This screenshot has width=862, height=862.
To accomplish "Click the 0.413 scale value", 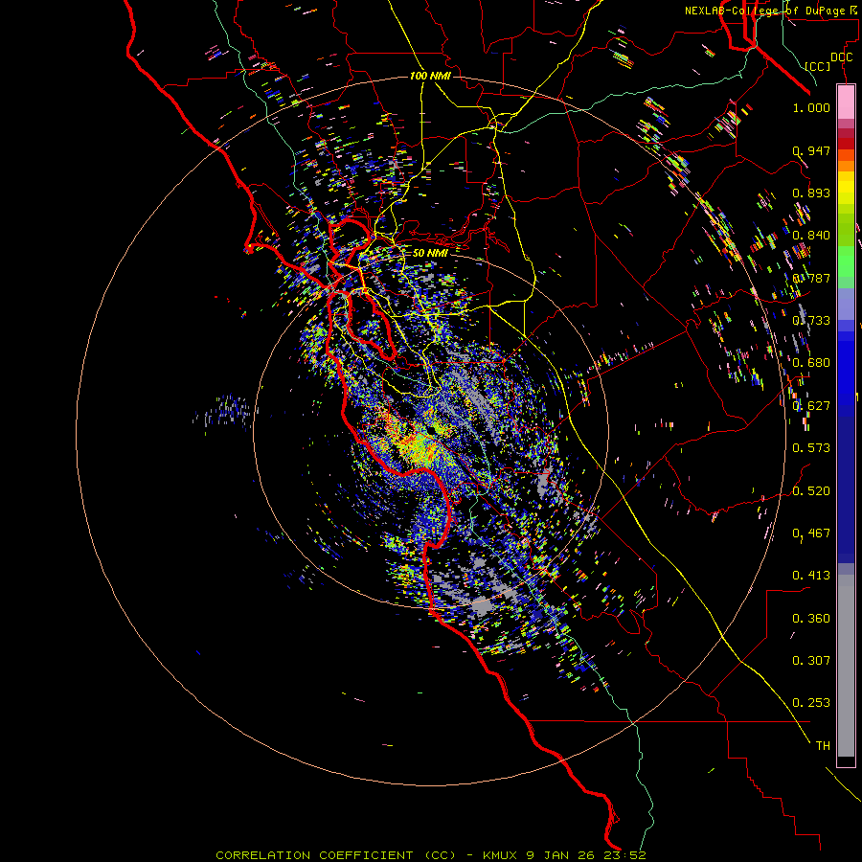I will [x=811, y=575].
